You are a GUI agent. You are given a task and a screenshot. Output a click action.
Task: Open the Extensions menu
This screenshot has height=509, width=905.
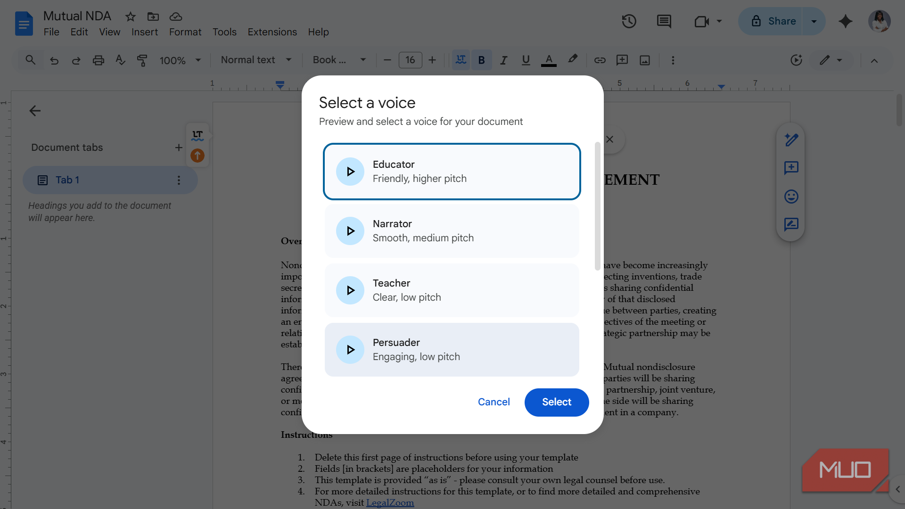(272, 32)
